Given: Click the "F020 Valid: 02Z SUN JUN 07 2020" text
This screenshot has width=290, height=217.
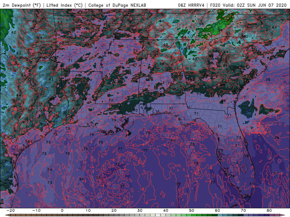Looking at the screenshot, I should pyautogui.click(x=248, y=5).
